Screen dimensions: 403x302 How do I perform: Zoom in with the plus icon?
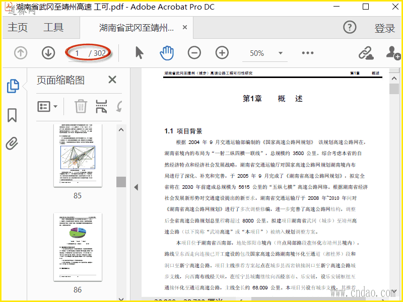222,53
